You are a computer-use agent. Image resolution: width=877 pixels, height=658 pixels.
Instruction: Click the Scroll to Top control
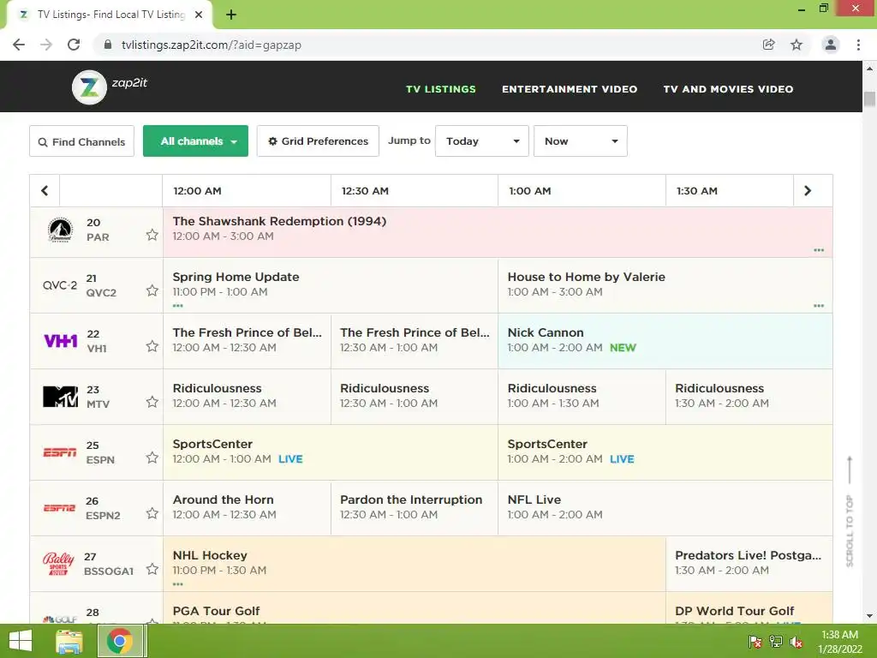click(x=850, y=511)
